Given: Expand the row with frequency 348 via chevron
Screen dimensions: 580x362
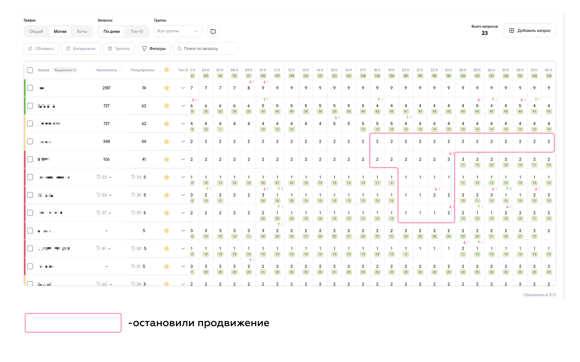Looking at the screenshot, I should 183,141.
